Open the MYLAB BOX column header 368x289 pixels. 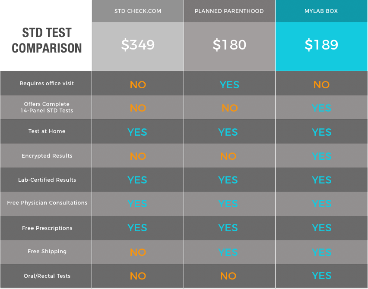click(321, 11)
